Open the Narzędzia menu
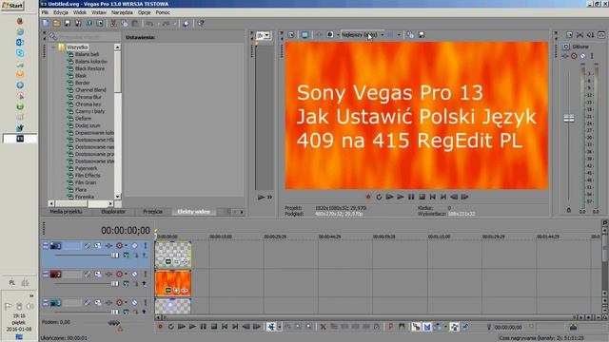Image resolution: width=609 pixels, height=342 pixels. click(122, 12)
